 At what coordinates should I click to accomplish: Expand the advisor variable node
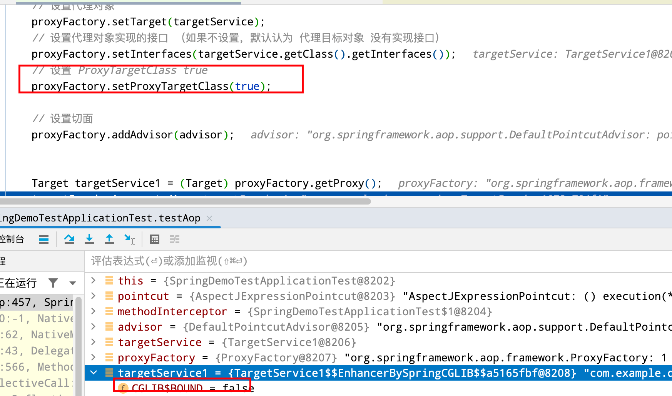click(93, 326)
